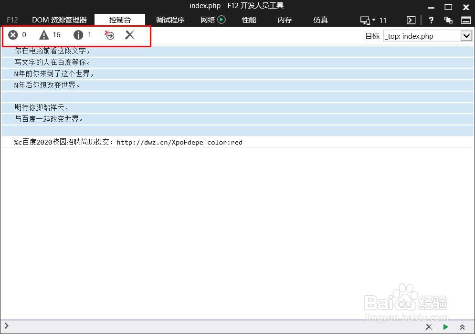Toggle the warnings filter showing 16
Screen dimensions: 475x334
coord(50,35)
